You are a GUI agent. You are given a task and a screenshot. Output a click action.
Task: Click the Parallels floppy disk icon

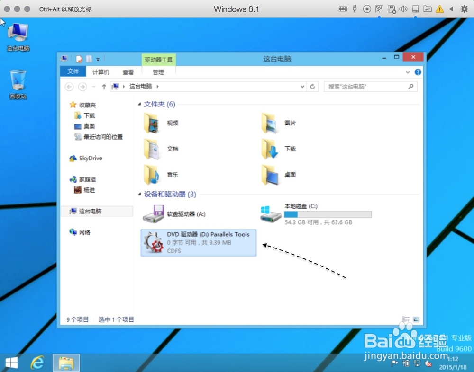pyautogui.click(x=392, y=9)
